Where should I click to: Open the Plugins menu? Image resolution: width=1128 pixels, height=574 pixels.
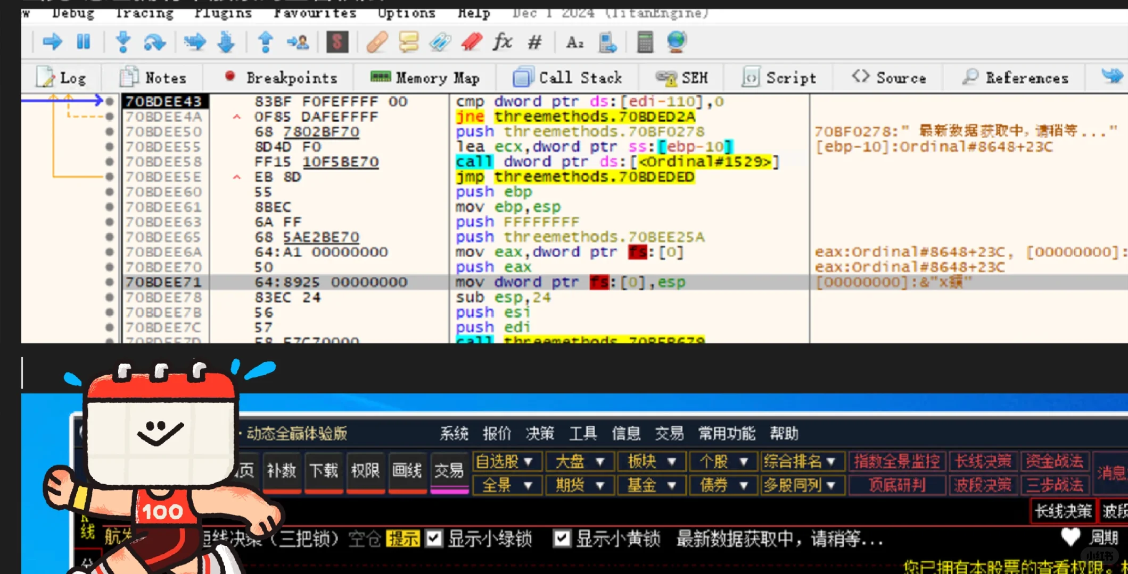(223, 13)
